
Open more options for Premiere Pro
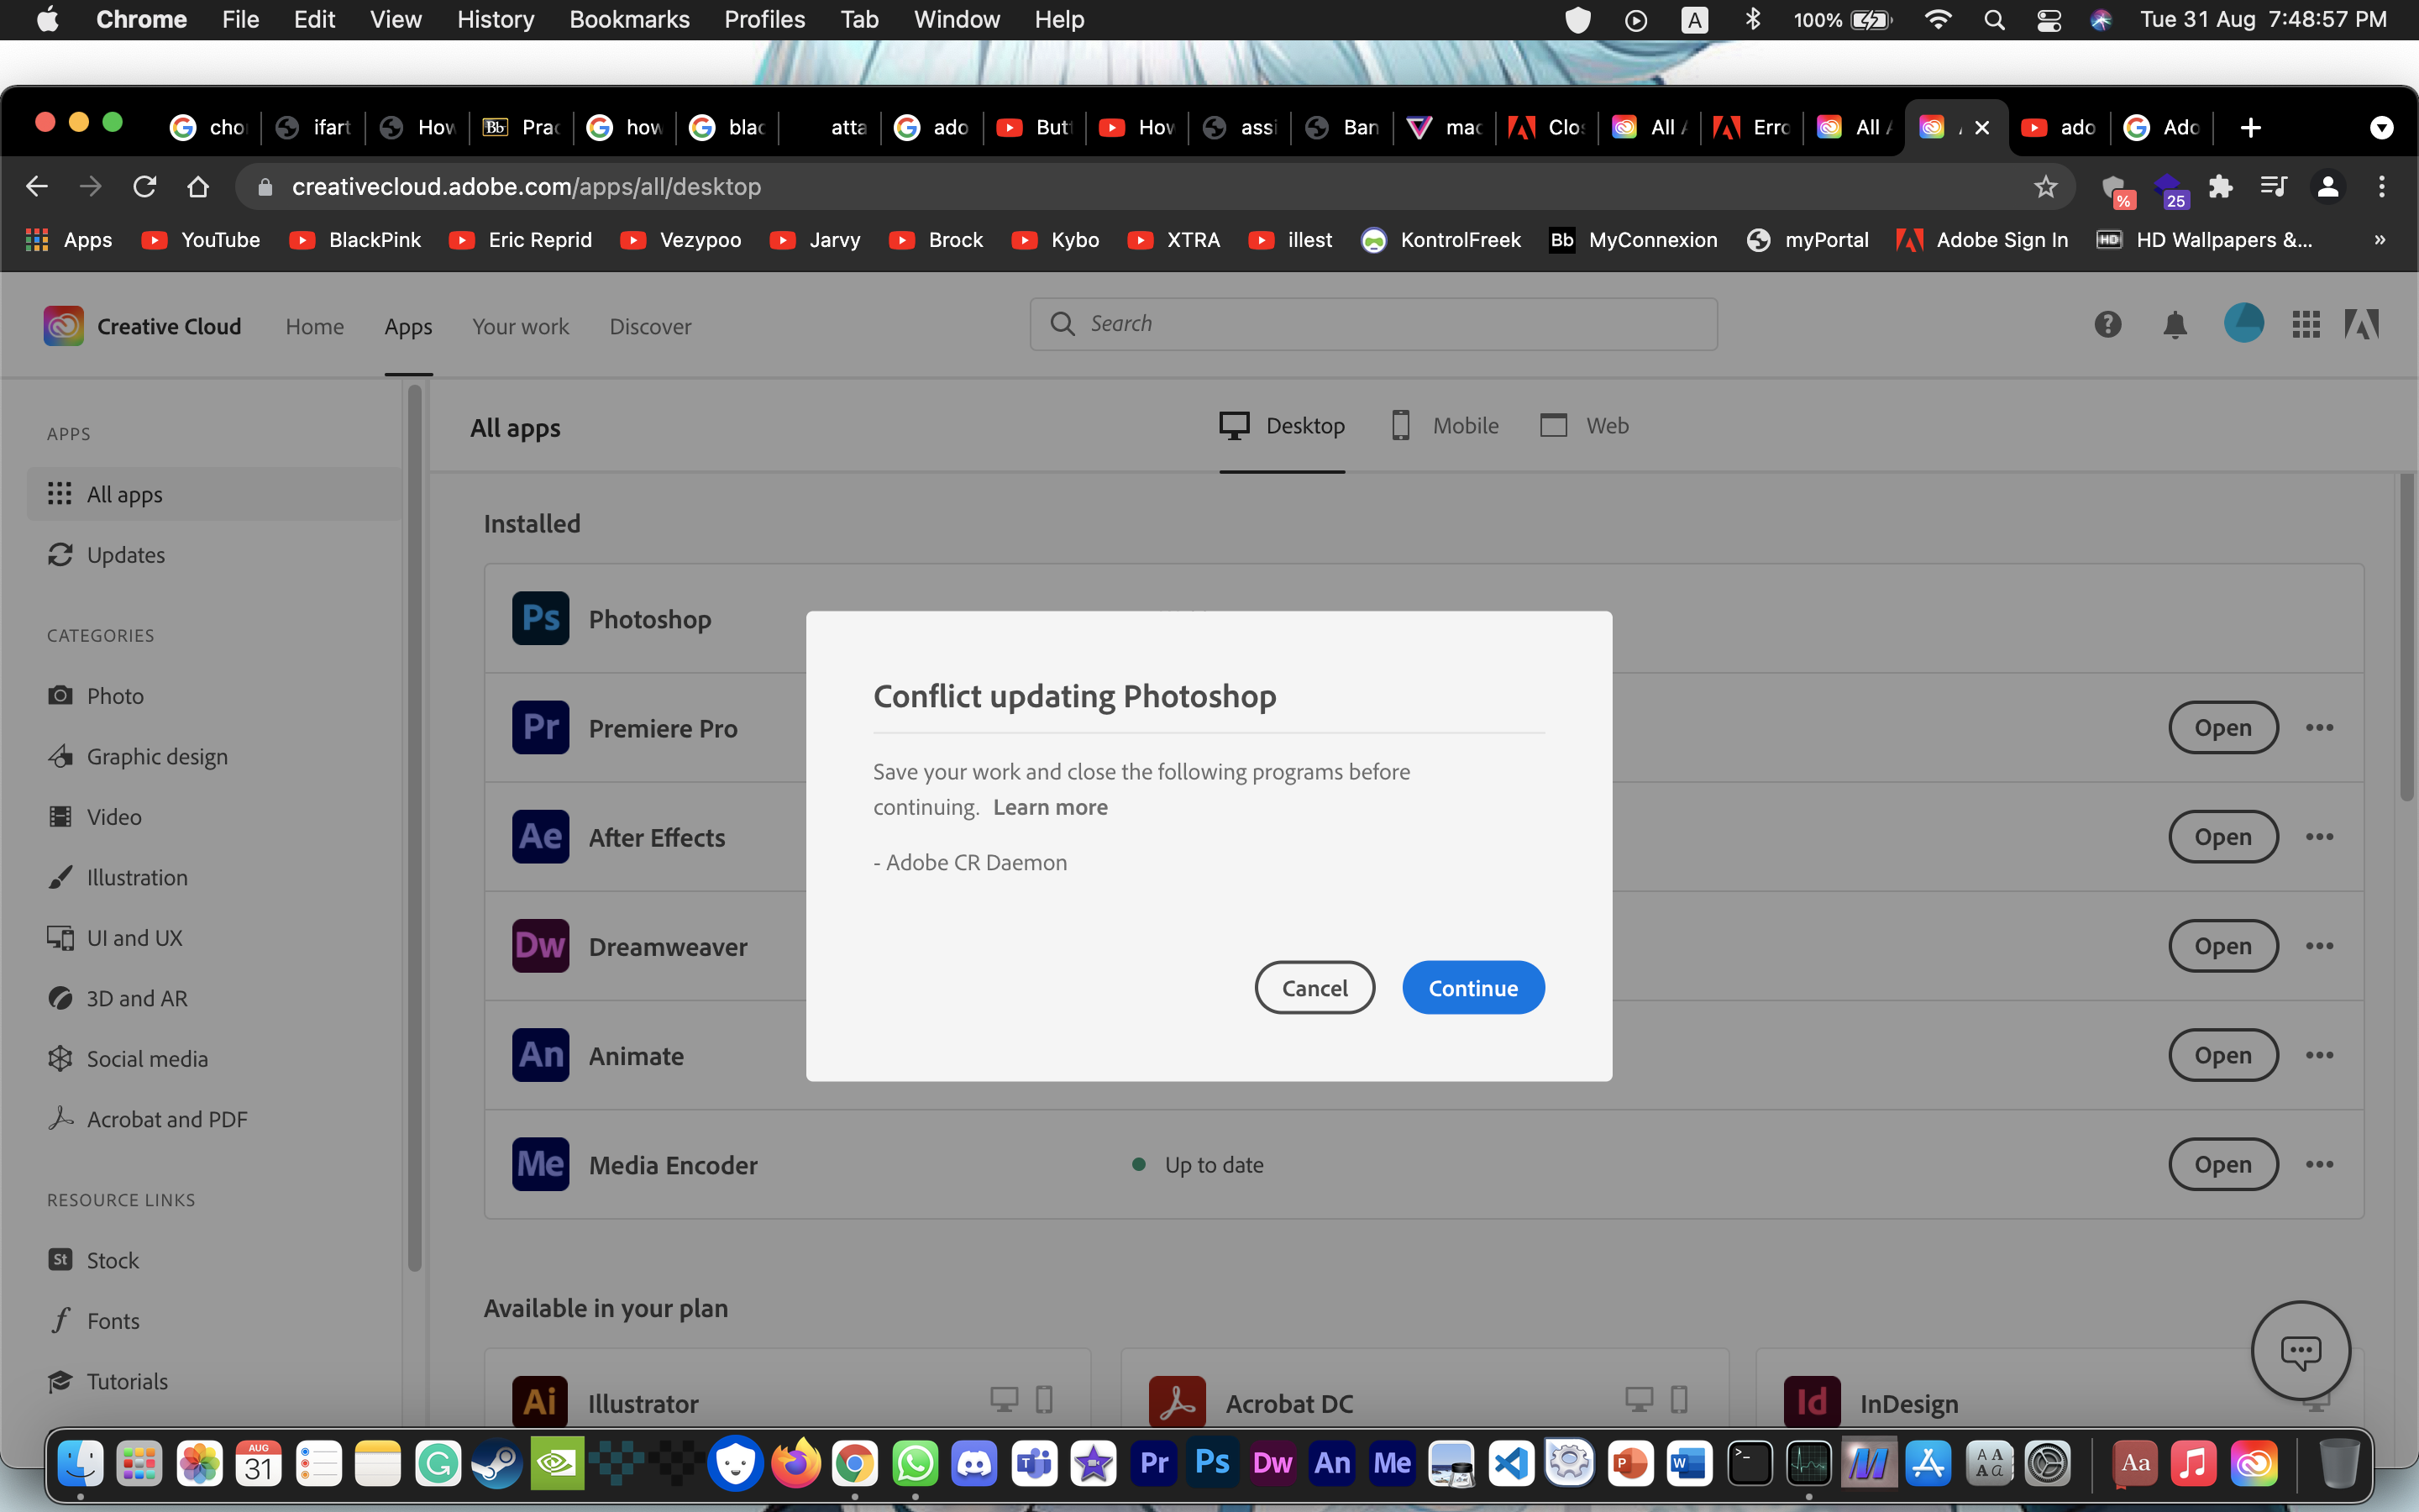(x=2320, y=727)
